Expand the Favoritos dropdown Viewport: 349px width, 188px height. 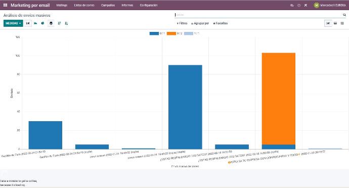[x=221, y=23]
